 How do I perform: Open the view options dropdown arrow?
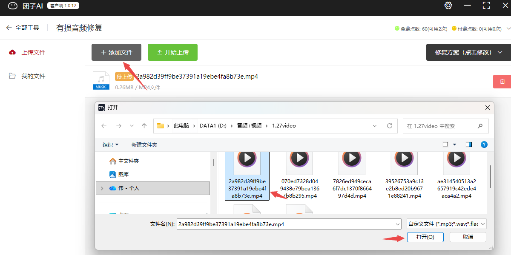[455, 144]
